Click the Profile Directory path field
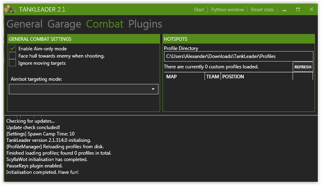 pos(239,56)
